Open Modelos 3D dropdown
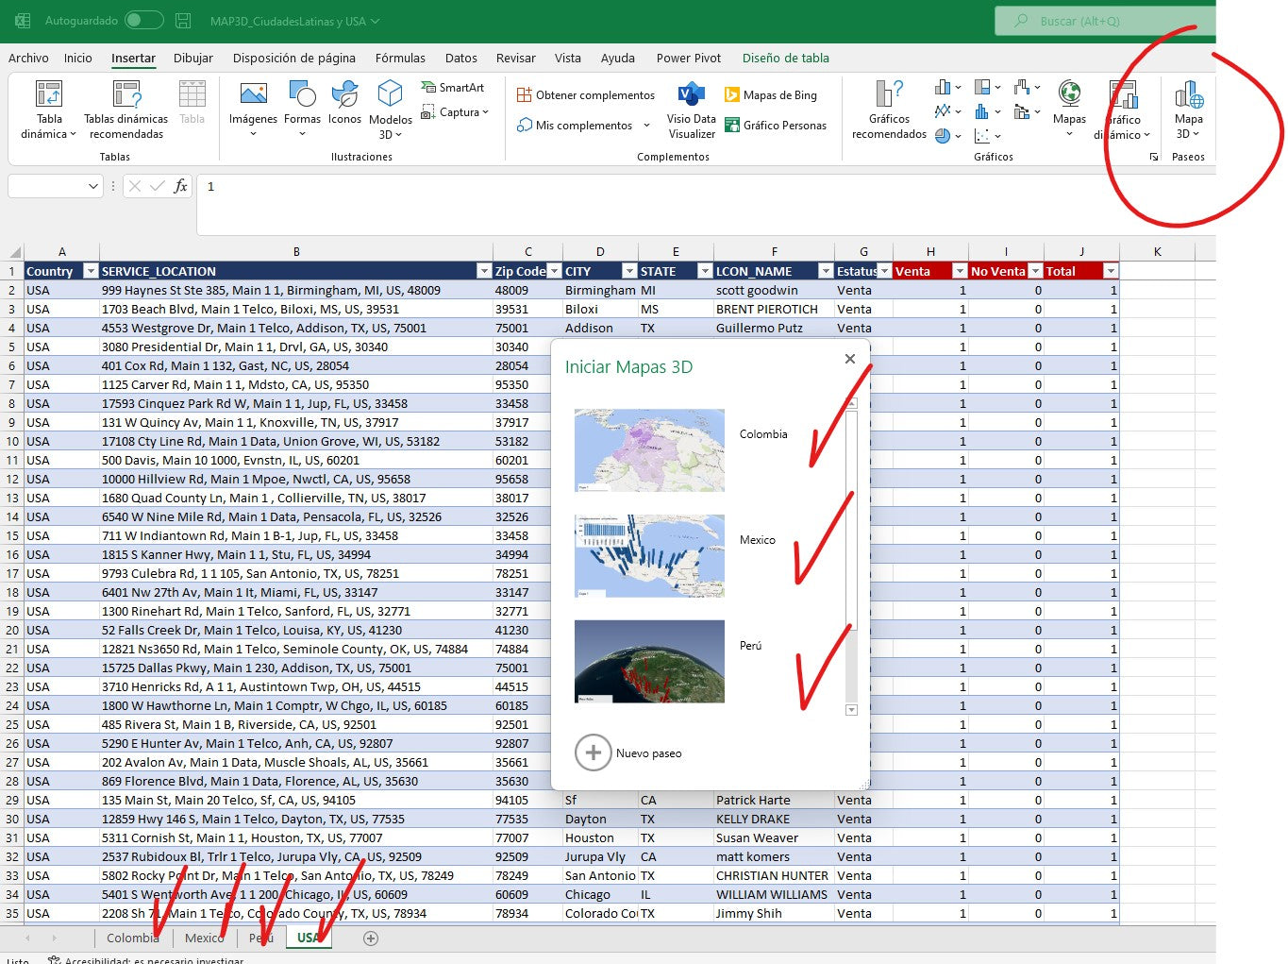1288x964 pixels. coord(391,110)
